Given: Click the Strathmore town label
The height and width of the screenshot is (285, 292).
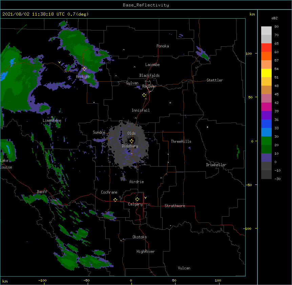Looking at the screenshot, I should pos(175,206).
